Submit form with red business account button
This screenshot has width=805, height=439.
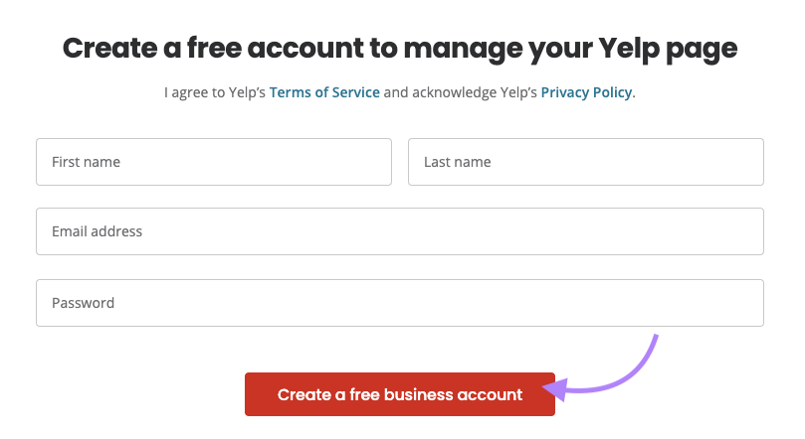click(399, 394)
